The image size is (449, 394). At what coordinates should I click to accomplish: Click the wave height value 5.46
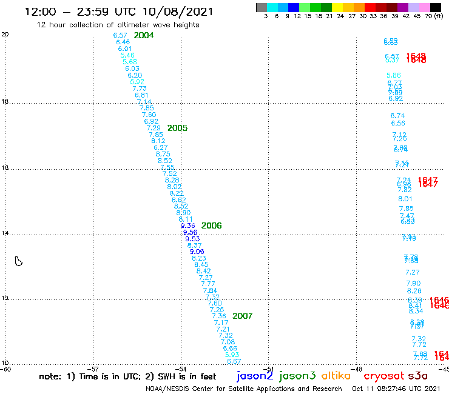click(127, 55)
